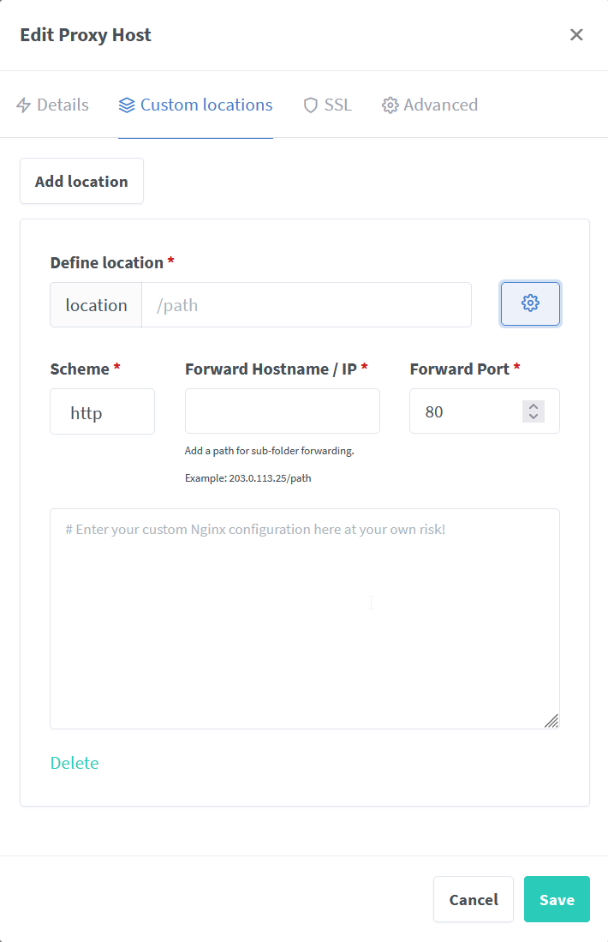Image resolution: width=608 pixels, height=942 pixels.
Task: Decrement the Forward Port value
Action: [533, 417]
